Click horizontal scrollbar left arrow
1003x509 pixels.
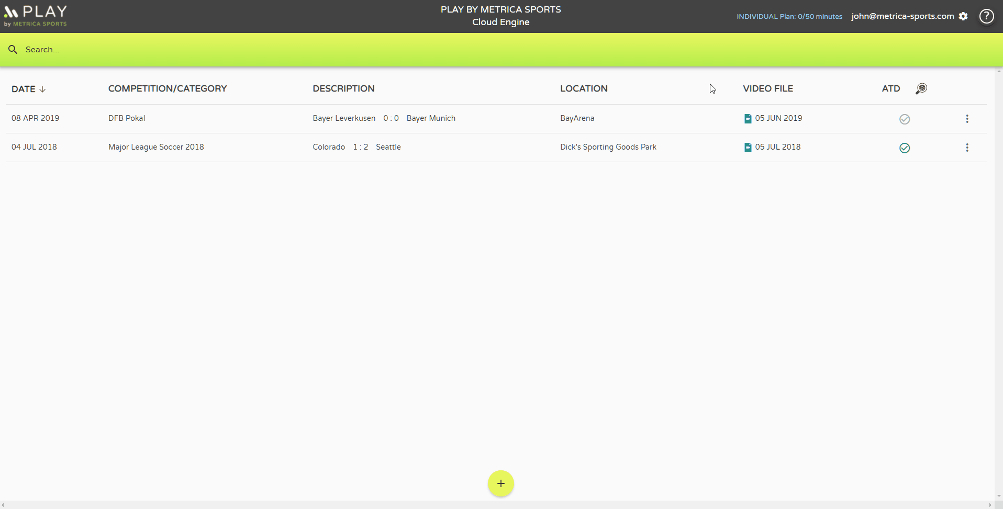[x=3, y=505]
